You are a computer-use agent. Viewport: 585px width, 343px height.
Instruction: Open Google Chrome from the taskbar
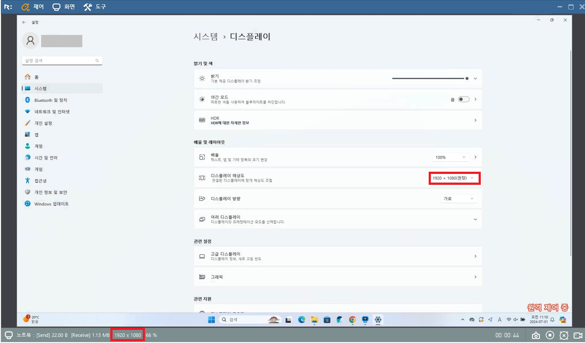(352, 320)
